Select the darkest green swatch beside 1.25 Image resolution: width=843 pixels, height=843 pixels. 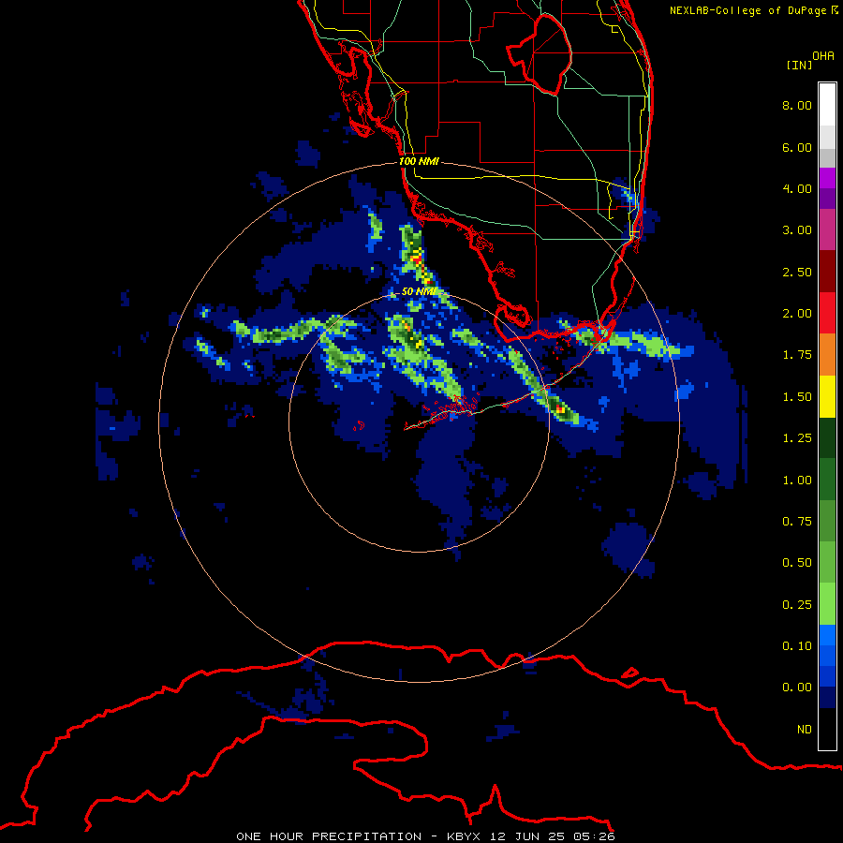coord(827,437)
